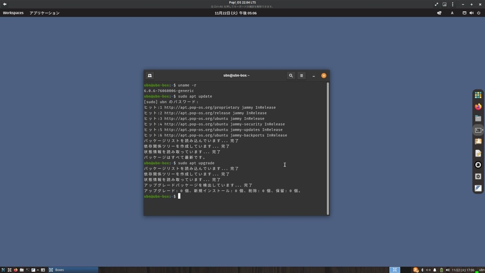Viewport: 485px width, 273px height.
Task: Open the ubn user menu in host panel
Action: coord(481,270)
